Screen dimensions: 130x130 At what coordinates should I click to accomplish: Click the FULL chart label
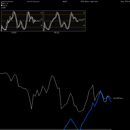[57, 33]
